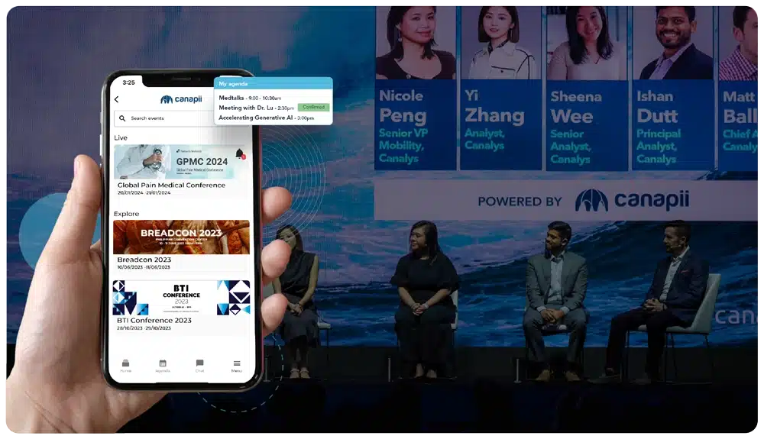Screen dimensions: 764x439
Task: Open the Global Pain Medical Conference title
Action: coord(171,185)
